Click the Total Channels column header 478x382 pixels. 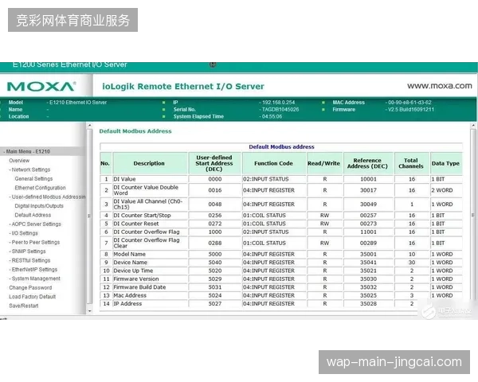pyautogui.click(x=411, y=163)
